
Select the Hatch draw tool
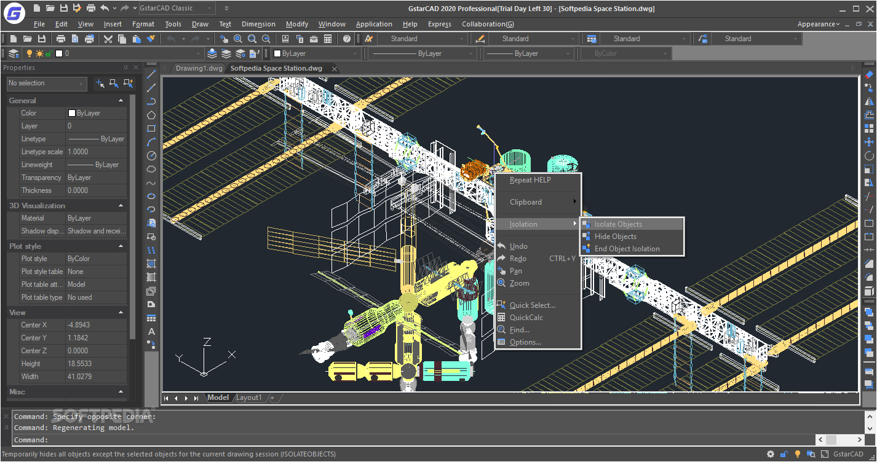pos(151,264)
